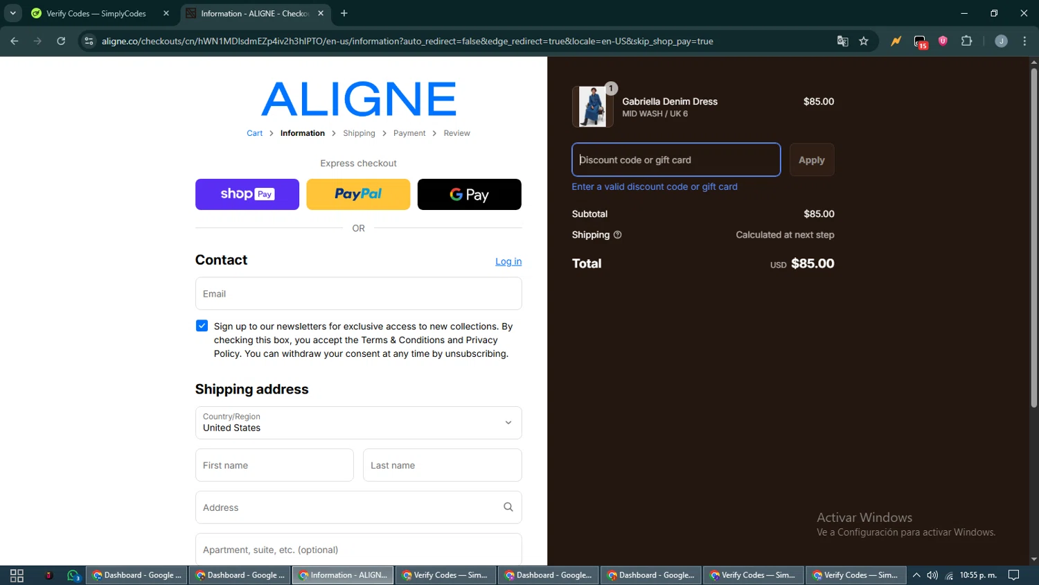Click the $85.00 total amount
This screenshot has width=1039, height=585.
point(812,263)
